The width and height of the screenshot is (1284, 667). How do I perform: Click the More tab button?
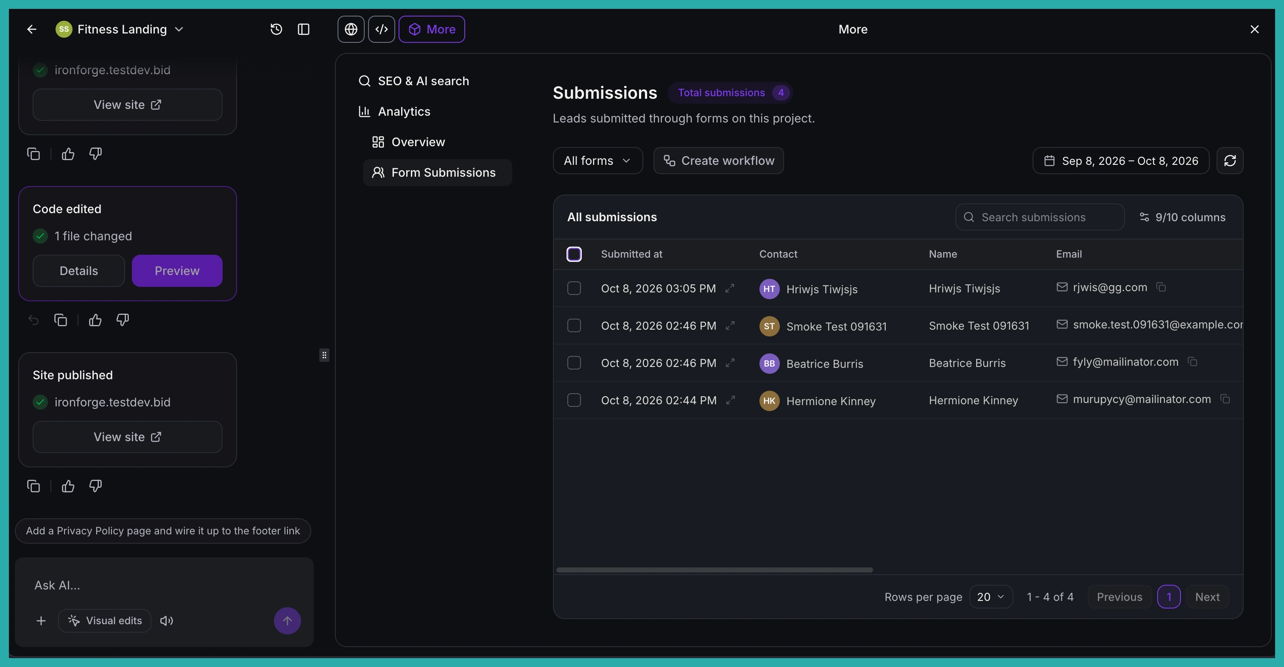432,29
